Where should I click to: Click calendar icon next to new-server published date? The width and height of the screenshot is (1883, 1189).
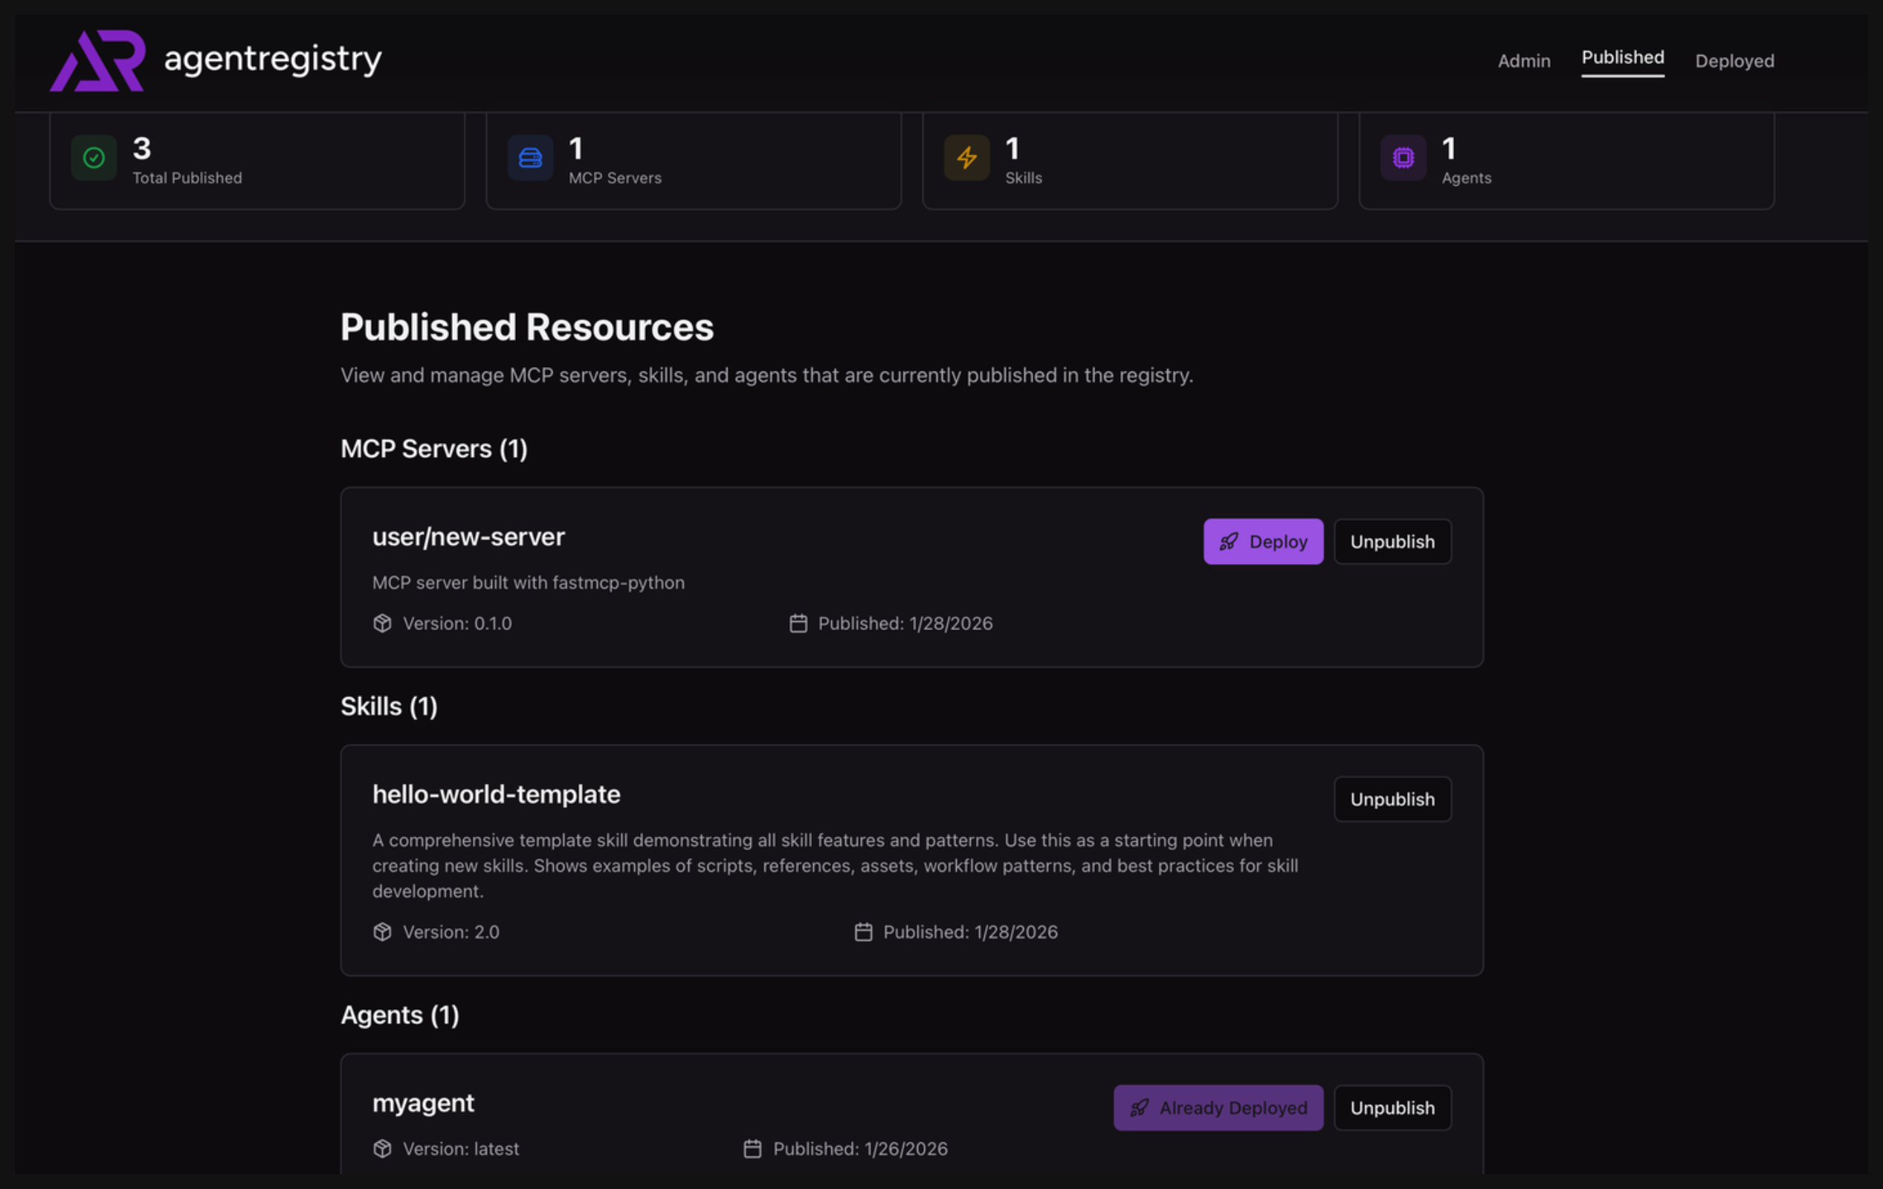(798, 623)
